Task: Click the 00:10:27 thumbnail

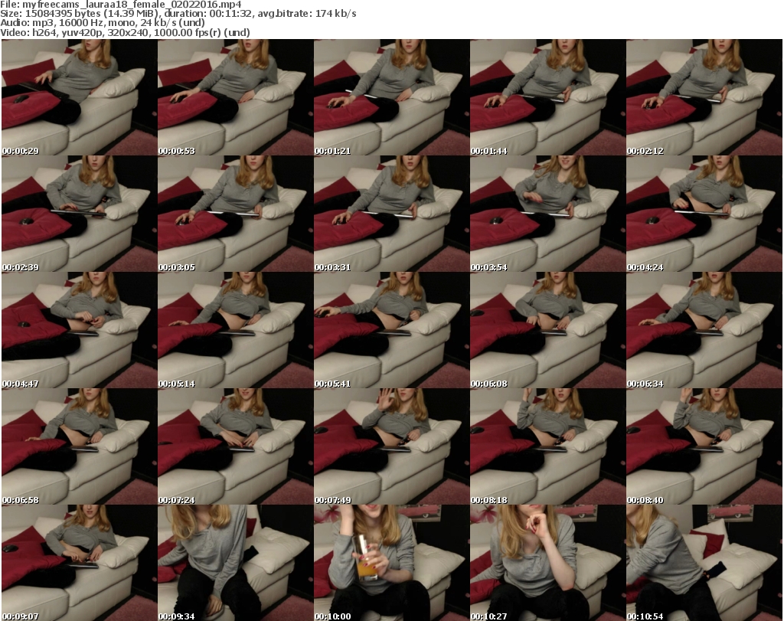Action: coord(547,563)
